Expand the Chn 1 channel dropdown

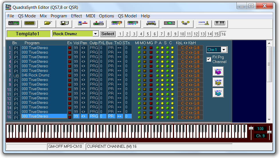pyautogui.click(x=224, y=50)
